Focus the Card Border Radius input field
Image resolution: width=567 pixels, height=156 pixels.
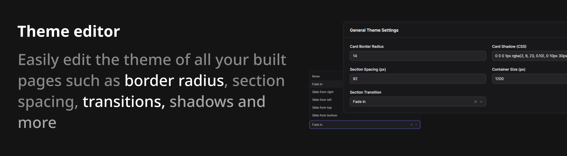point(418,56)
